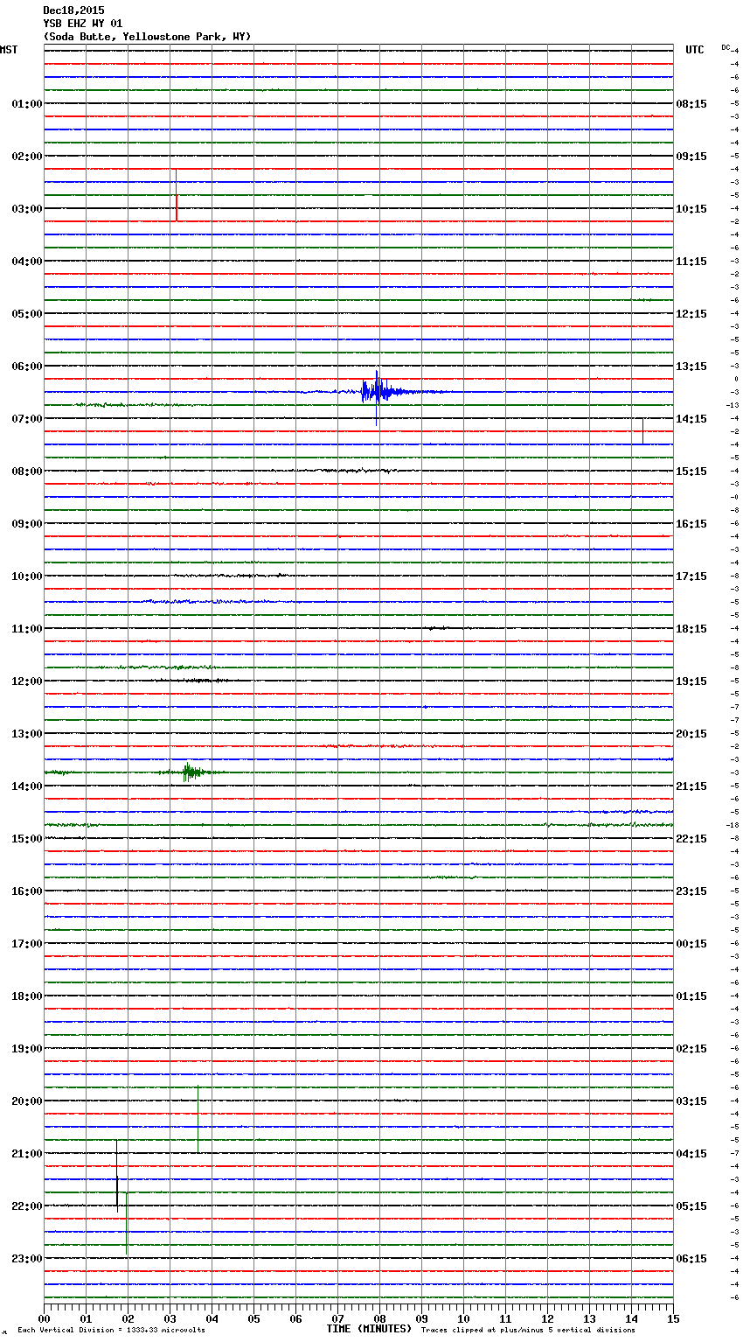Click the UTC timezone header
Screen dimensions: 743x1342
[695, 50]
